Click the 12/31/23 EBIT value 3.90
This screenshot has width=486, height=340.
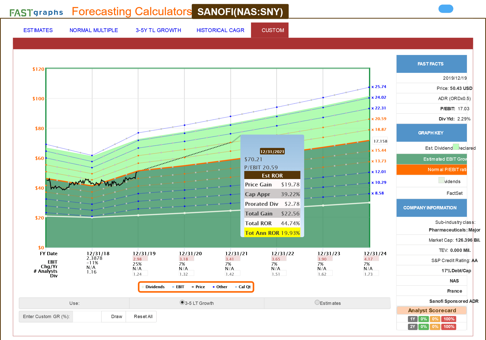click(325, 259)
